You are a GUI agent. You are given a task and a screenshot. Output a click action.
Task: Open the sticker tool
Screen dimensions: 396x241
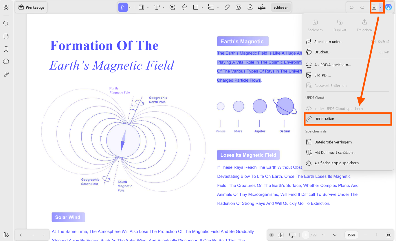click(239, 8)
